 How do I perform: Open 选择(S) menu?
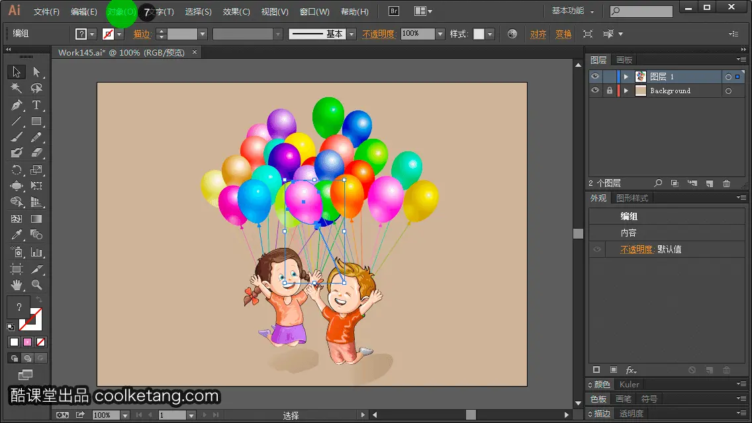(199, 11)
